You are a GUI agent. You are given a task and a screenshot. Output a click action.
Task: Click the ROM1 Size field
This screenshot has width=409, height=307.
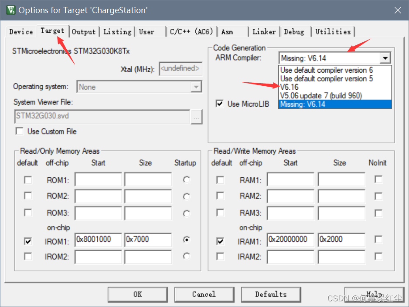pyautogui.click(x=148, y=179)
